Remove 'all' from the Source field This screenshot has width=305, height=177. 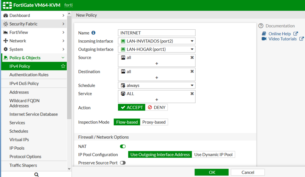click(x=192, y=58)
